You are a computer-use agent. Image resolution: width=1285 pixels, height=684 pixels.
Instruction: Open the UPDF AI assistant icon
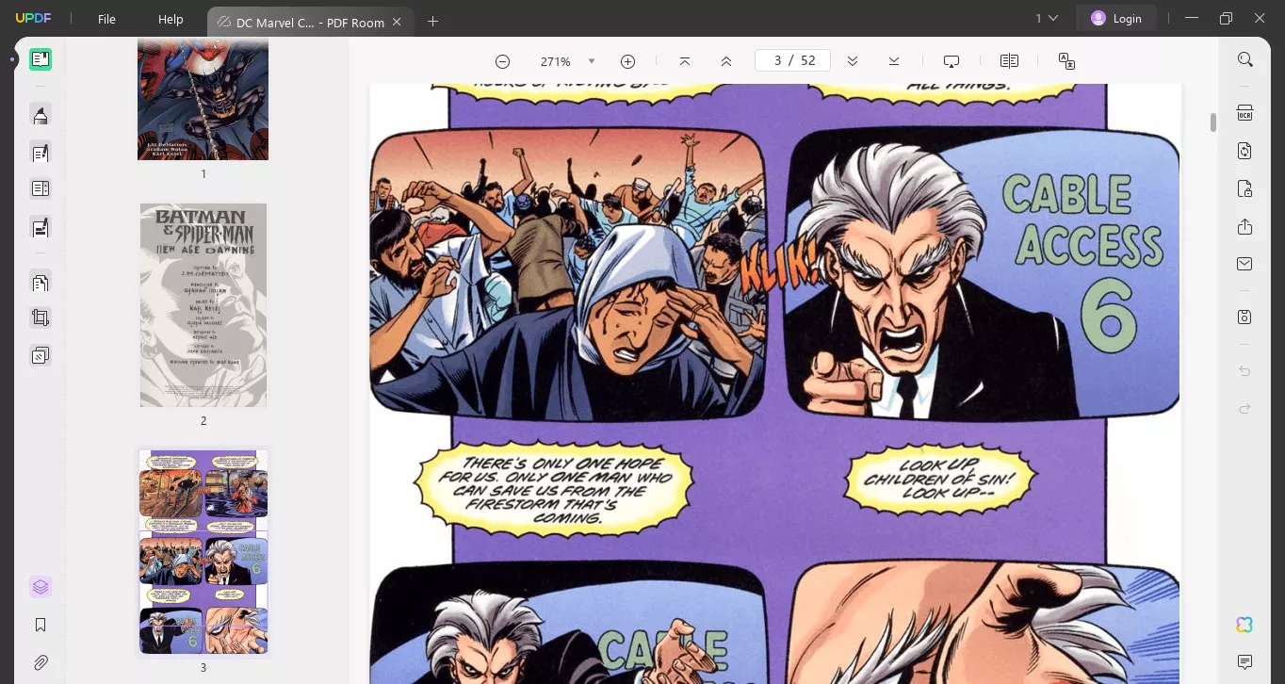coord(1244,625)
